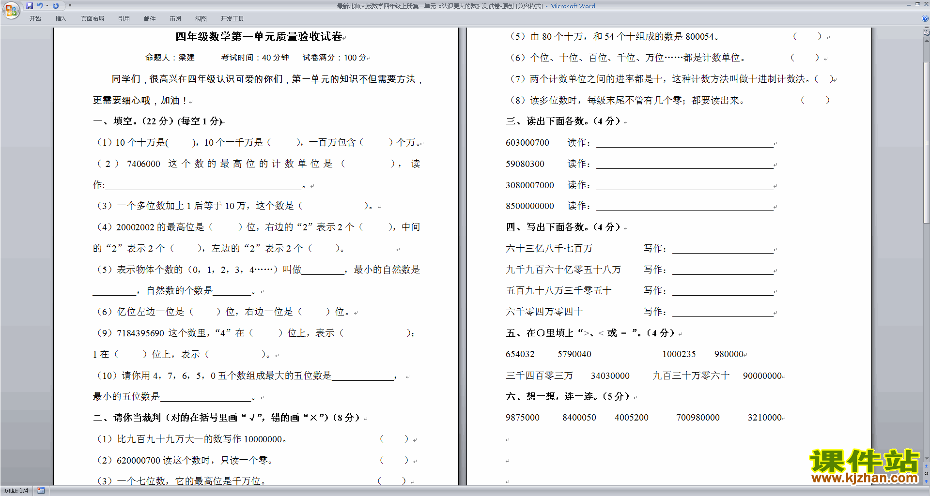
Task: Click the text 三千四百零三万
Action: coord(540,376)
